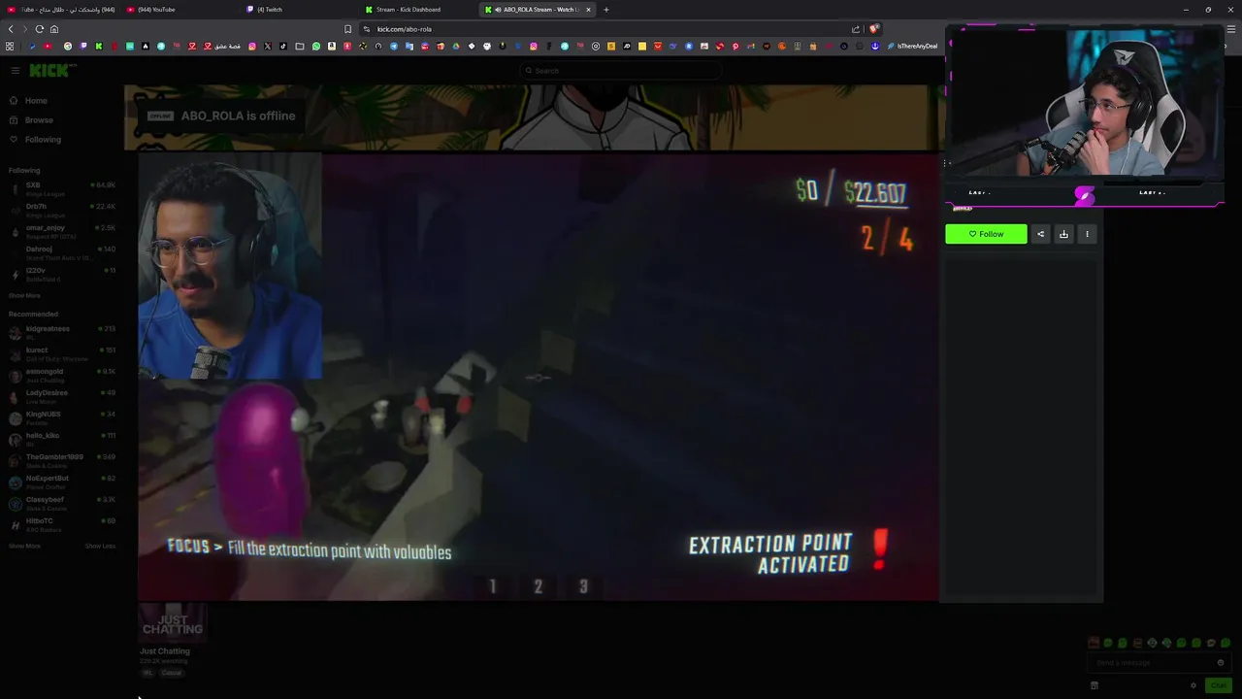Viewport: 1242px width, 699px height.
Task: Expand Following list with Show More
Action: click(24, 295)
